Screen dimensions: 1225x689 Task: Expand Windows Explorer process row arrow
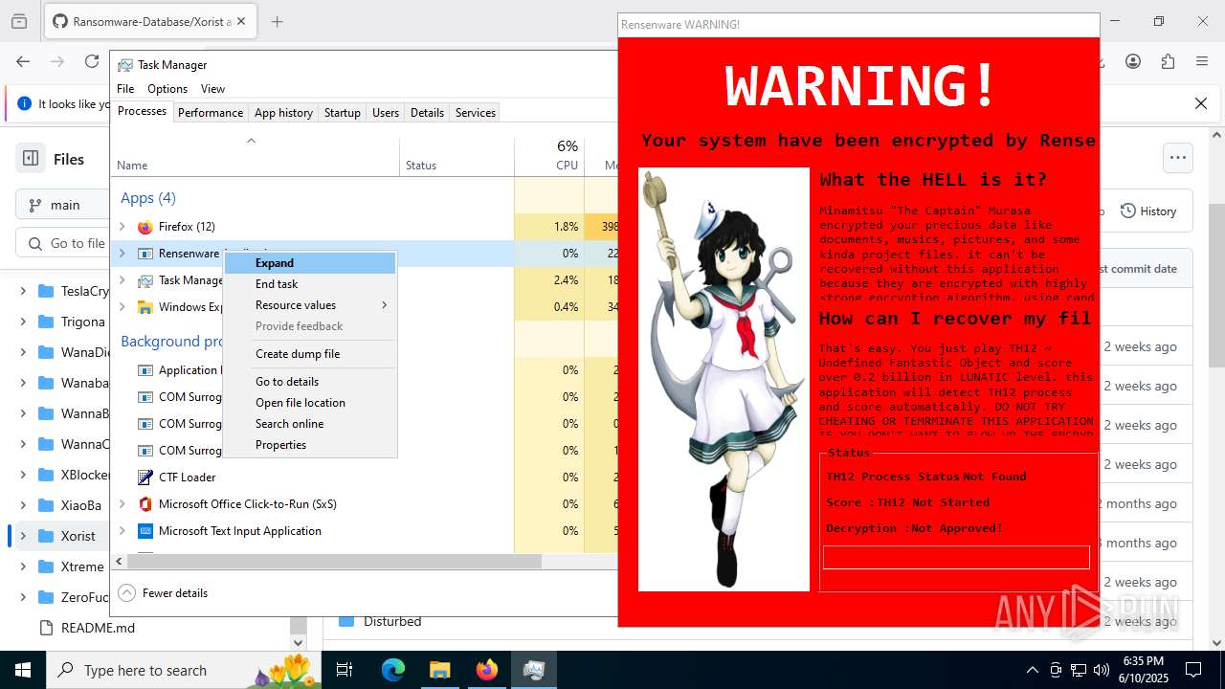[x=122, y=307]
